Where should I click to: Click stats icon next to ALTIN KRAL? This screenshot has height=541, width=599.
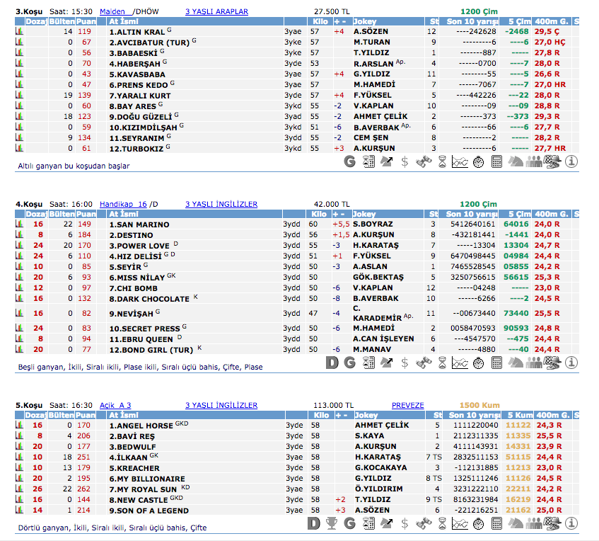point(20,32)
